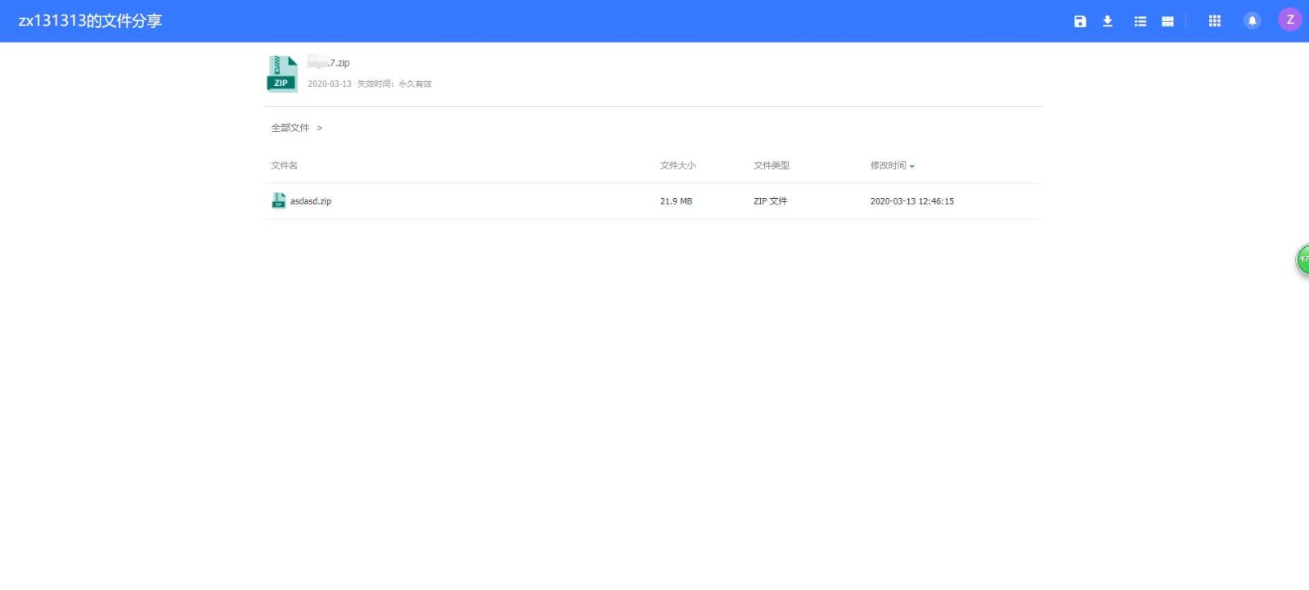Image resolution: width=1309 pixels, height=590 pixels.
Task: Click the large ZIP file icon
Action: 281,74
